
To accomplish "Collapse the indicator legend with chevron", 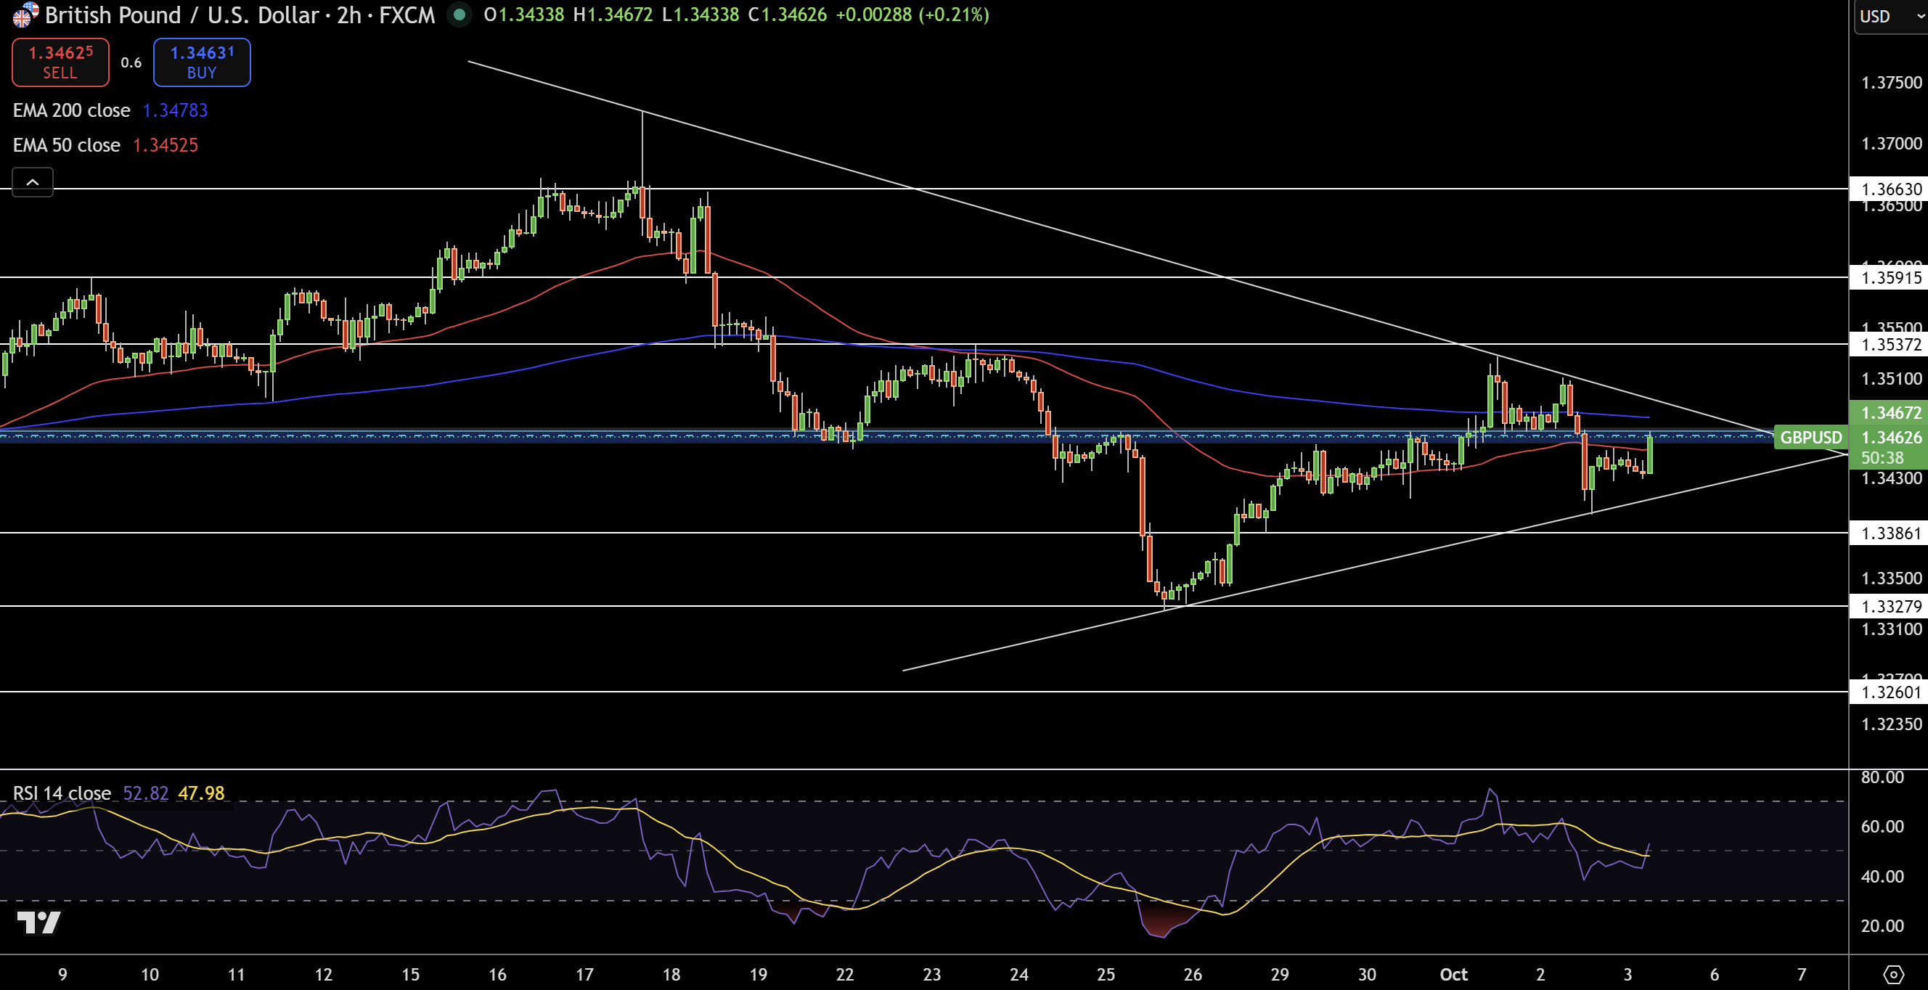I will pyautogui.click(x=32, y=182).
